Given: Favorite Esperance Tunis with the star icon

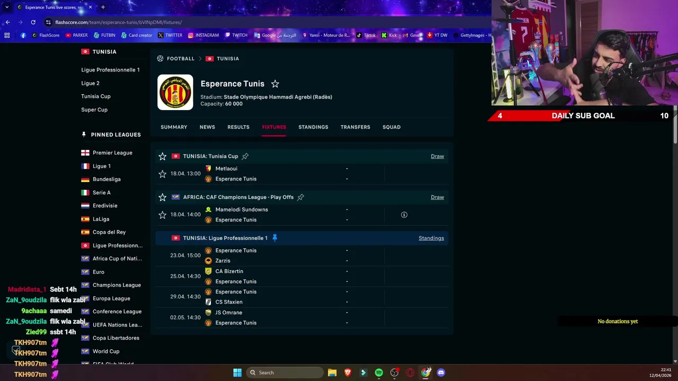Looking at the screenshot, I should tap(275, 84).
